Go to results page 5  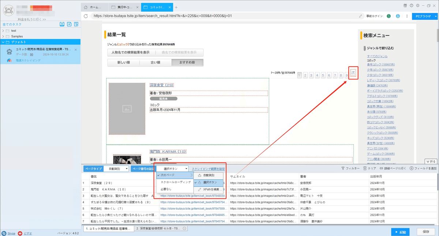pos(323,75)
